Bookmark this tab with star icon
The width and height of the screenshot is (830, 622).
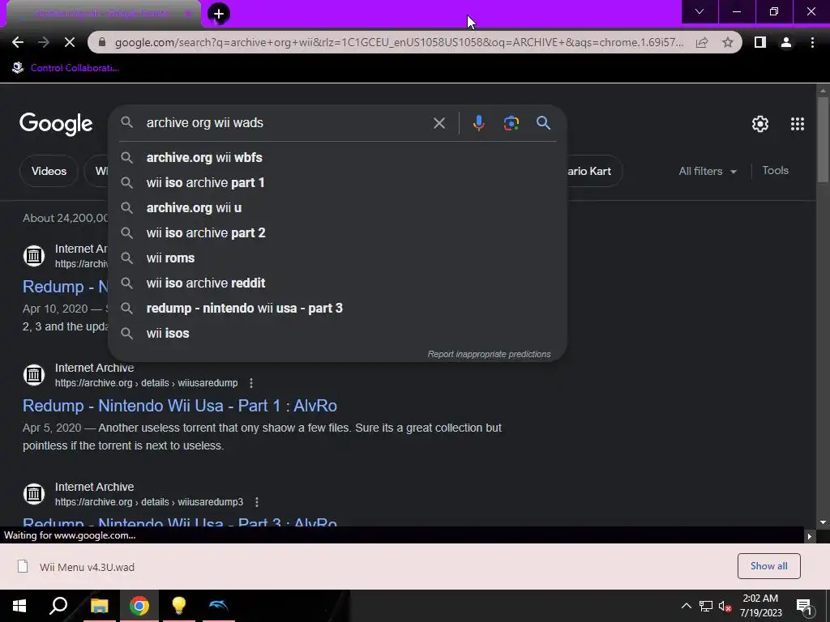point(728,42)
